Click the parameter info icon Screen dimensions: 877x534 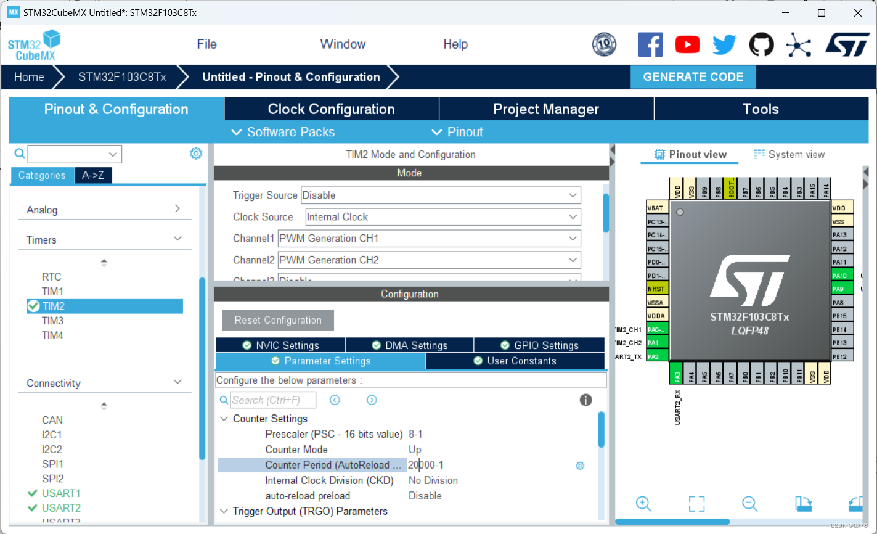(585, 400)
